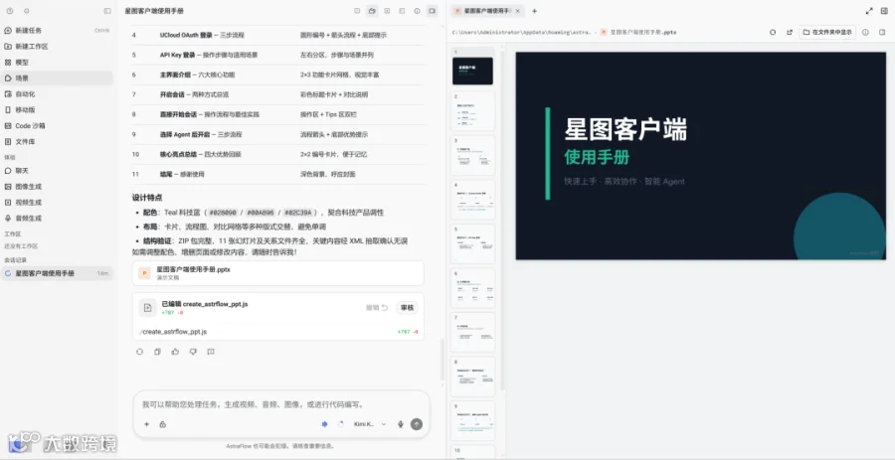The image size is (895, 460).
Task: Add a new preview tab with plus
Action: (x=534, y=11)
